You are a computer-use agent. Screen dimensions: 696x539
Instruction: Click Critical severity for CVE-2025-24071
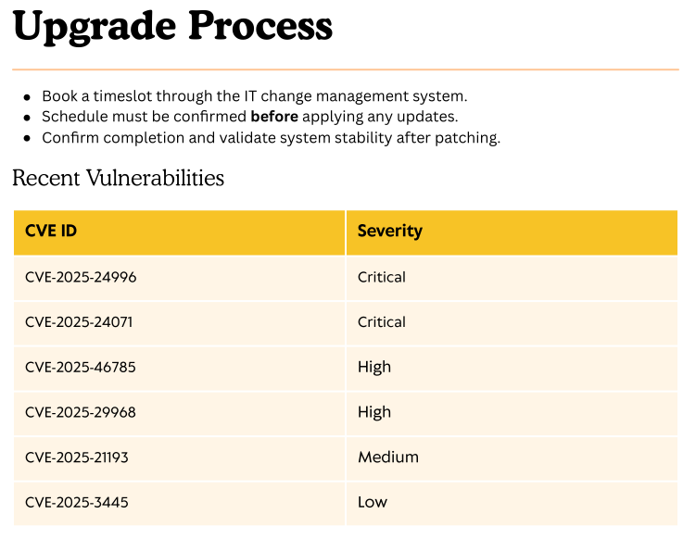click(382, 322)
